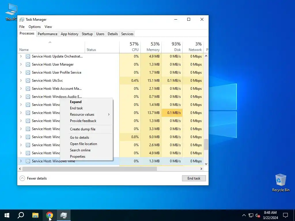Open Recycle Bin desktop icon
295x221 pixels.
[x=281, y=183]
